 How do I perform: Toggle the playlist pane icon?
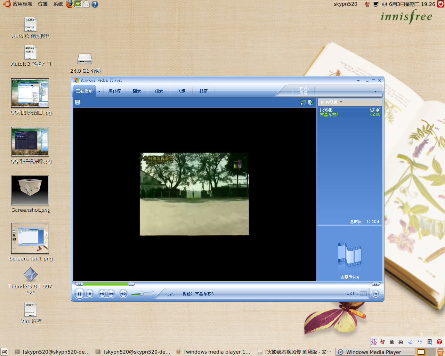click(311, 102)
